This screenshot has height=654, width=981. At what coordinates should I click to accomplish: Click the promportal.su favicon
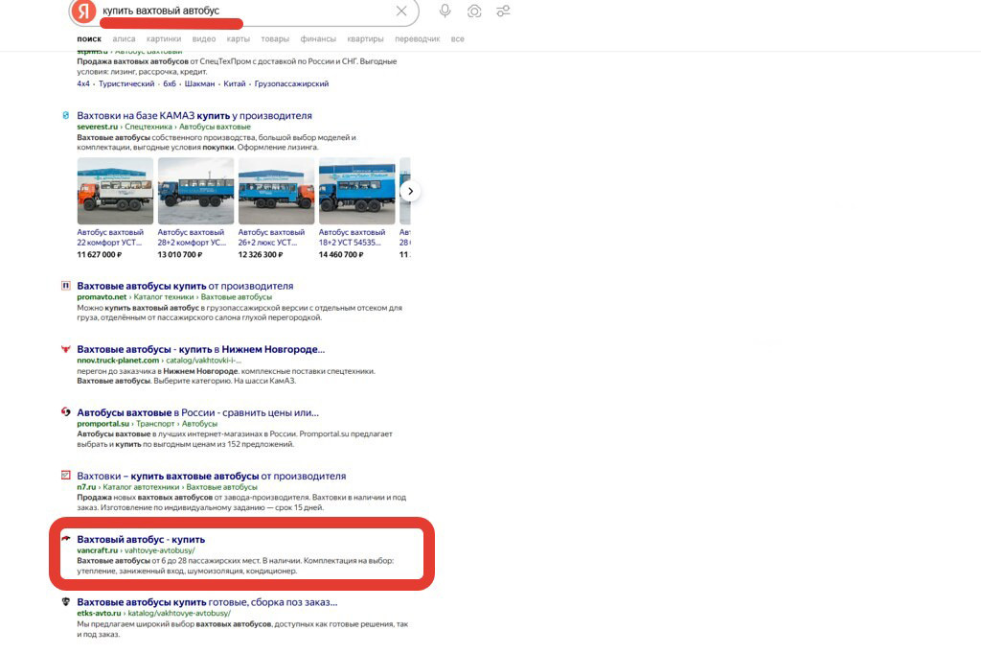66,412
